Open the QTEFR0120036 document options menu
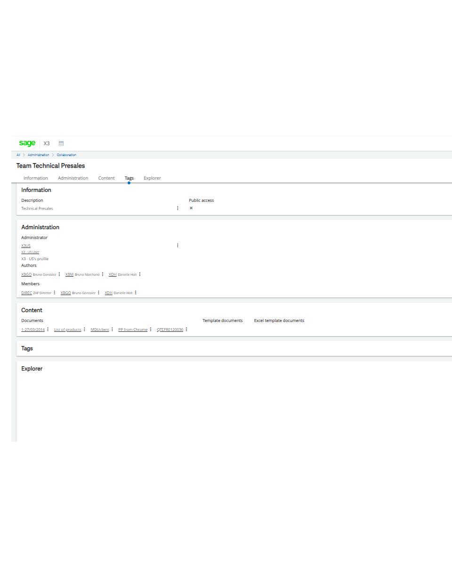The height and width of the screenshot is (577, 452). click(x=186, y=329)
